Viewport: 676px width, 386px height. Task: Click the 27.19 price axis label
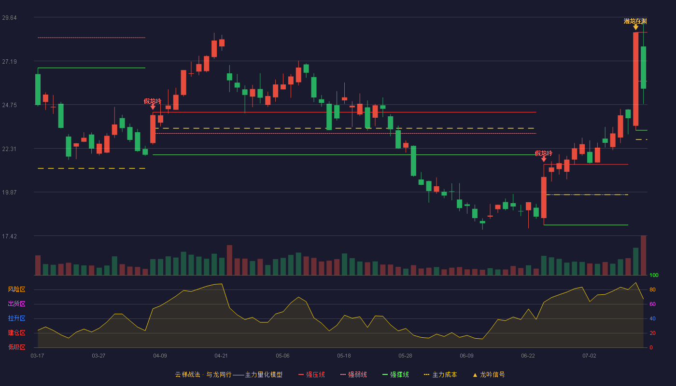point(9,62)
